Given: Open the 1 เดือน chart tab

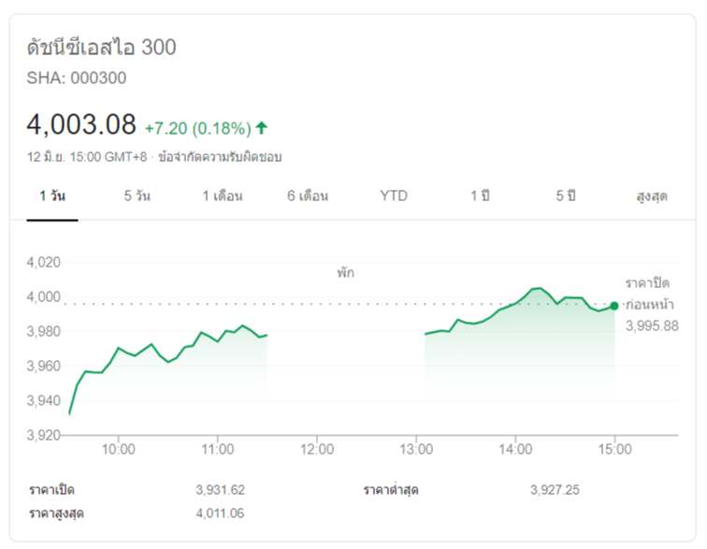Looking at the screenshot, I should 223,196.
